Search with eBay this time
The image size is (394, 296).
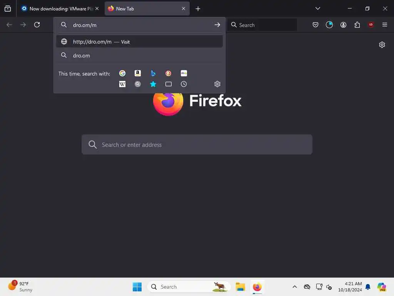tap(184, 73)
